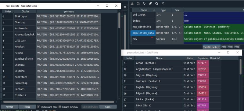This screenshot has height=111, width=244.
Task: Click the Mahottari district cell
Action: 25,77
